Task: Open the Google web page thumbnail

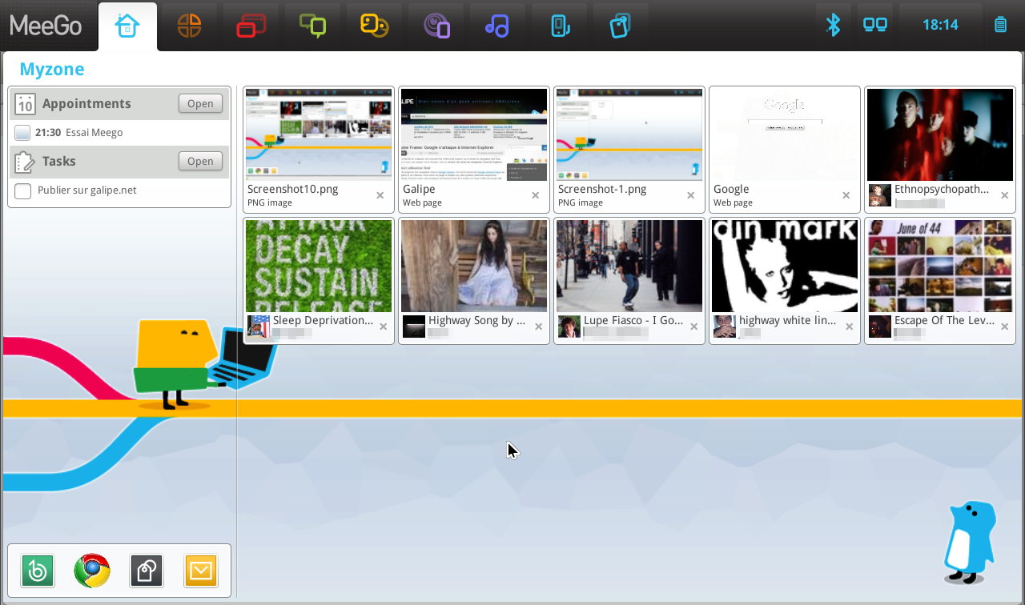Action: coord(785,134)
